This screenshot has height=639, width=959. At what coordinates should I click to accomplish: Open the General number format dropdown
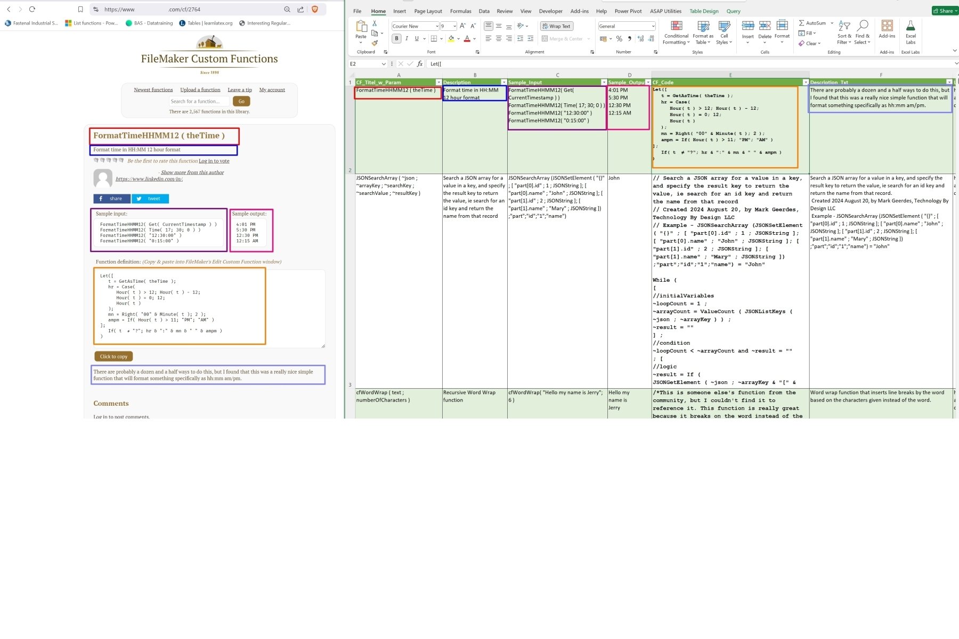coord(653,26)
